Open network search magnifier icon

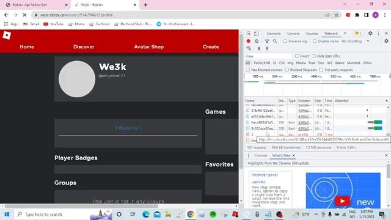point(275,41)
